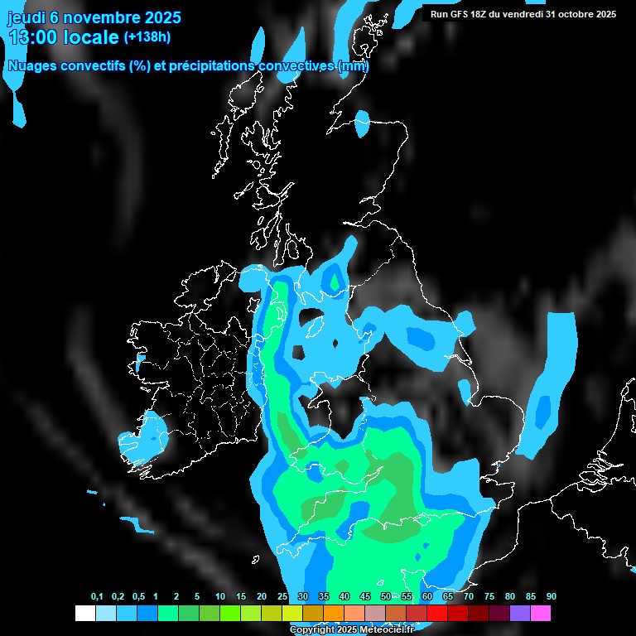The height and width of the screenshot is (636, 636).
Task: Select the lime green swatch after 10
Action: pos(230,613)
